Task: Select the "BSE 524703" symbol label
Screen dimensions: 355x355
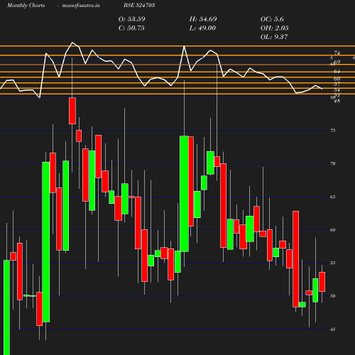Action: pos(139,5)
